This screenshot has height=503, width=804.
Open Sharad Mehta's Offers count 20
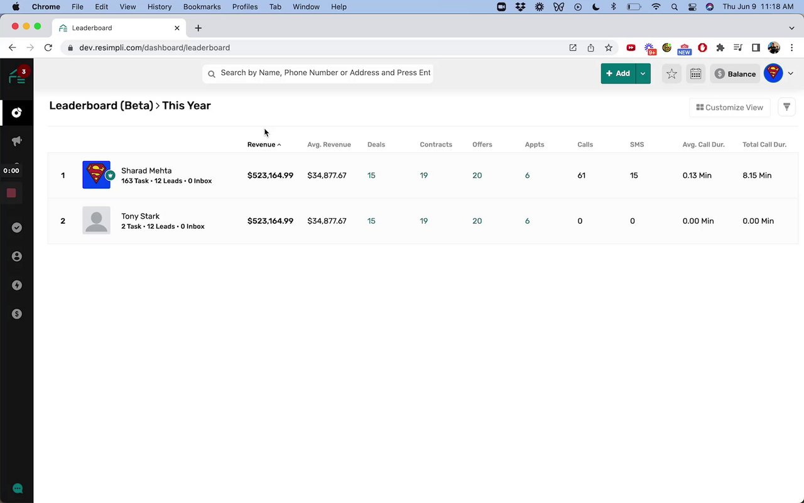[477, 175]
